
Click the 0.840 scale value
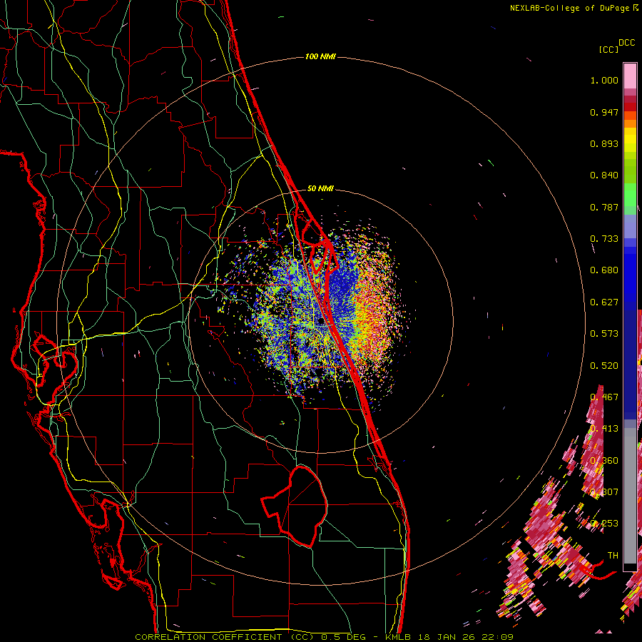[604, 175]
